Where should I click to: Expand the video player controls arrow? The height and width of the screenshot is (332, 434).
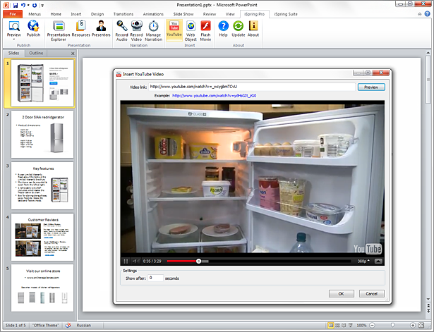pos(378,261)
